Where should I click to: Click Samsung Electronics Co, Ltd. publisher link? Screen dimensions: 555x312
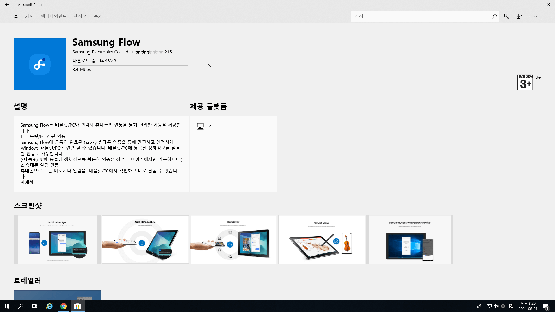(x=101, y=52)
